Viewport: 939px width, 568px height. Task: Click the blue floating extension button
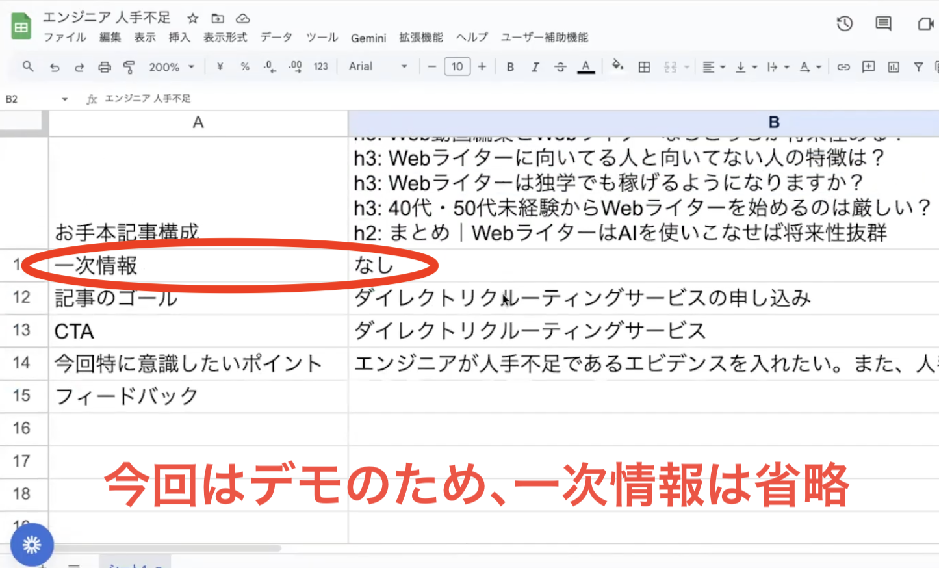pyautogui.click(x=31, y=545)
